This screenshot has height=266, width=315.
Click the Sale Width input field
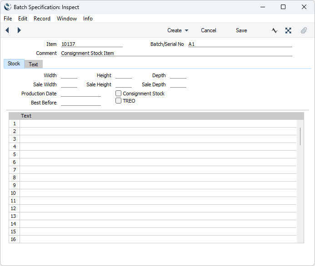[x=69, y=84]
